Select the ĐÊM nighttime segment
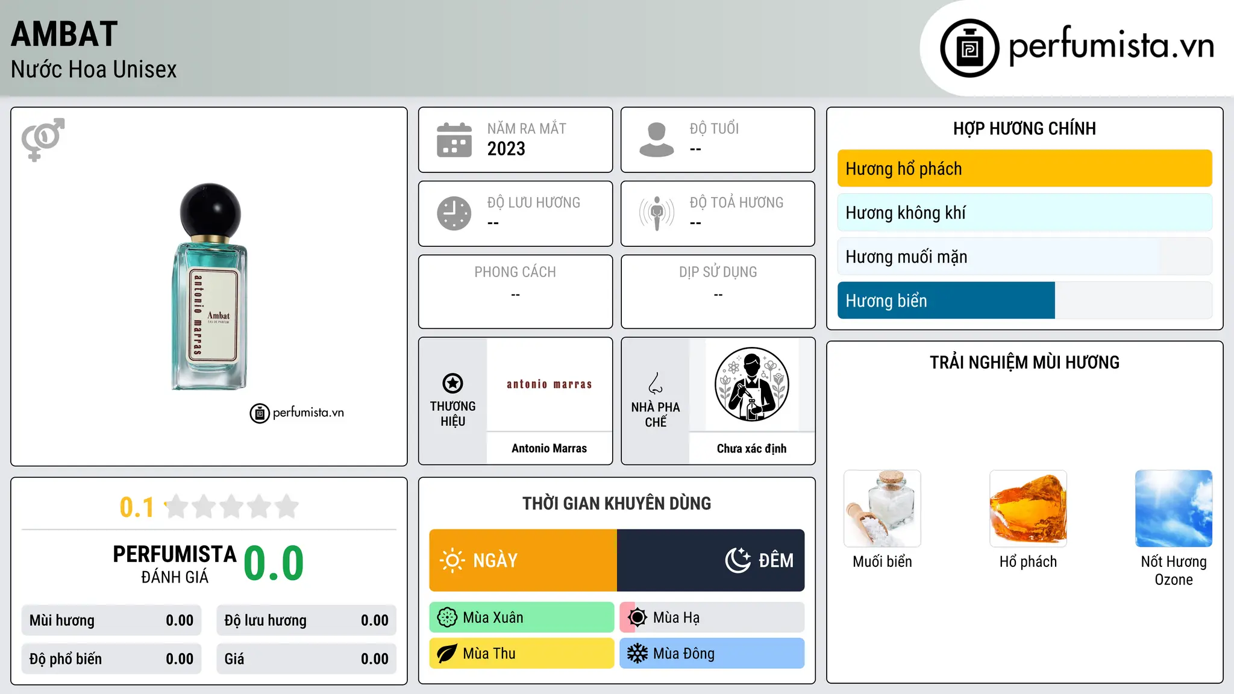Screen dimensions: 1234x694 711,560
